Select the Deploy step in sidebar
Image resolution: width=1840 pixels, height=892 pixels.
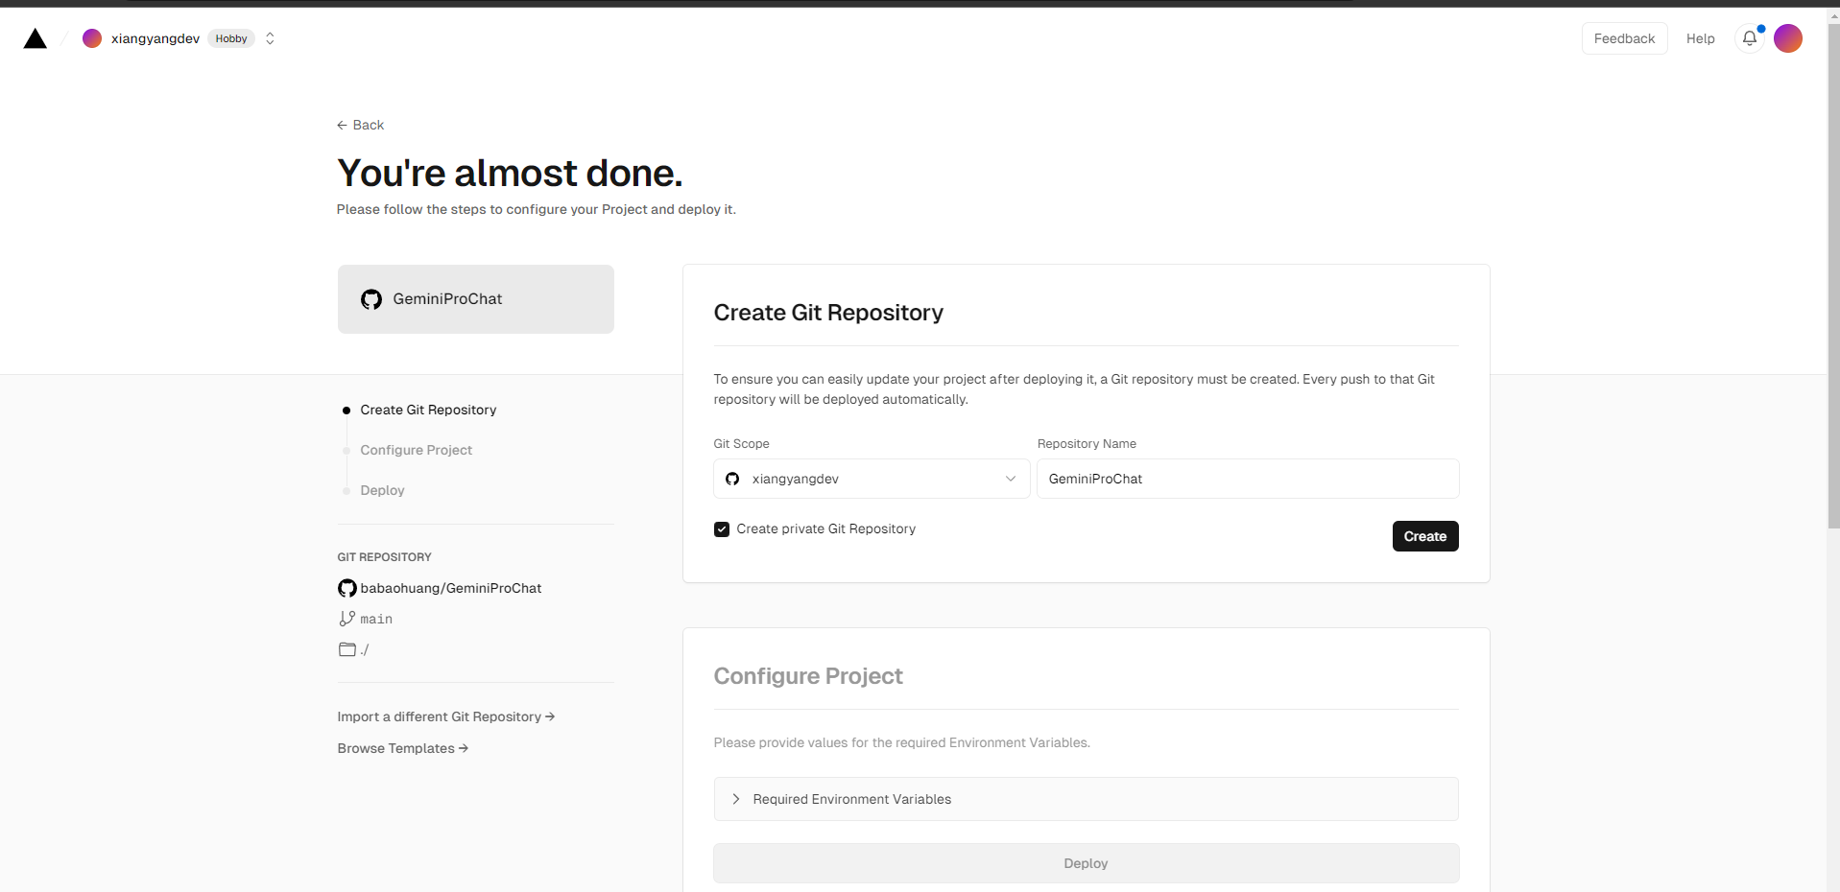click(x=382, y=490)
